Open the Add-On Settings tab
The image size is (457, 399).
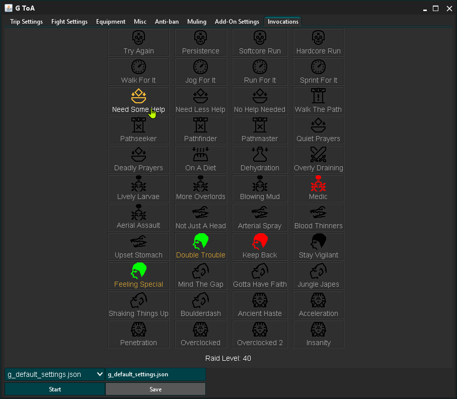pyautogui.click(x=237, y=22)
